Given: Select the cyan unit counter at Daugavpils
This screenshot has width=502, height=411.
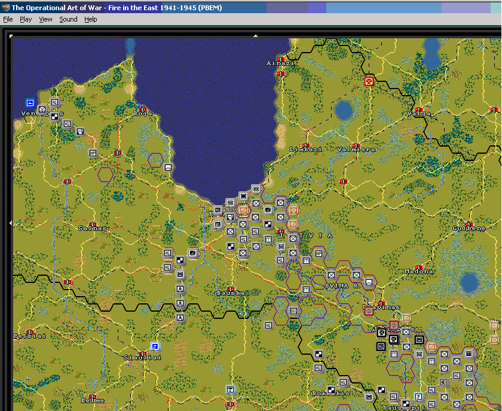Looking at the screenshot, I should tap(418, 397).
